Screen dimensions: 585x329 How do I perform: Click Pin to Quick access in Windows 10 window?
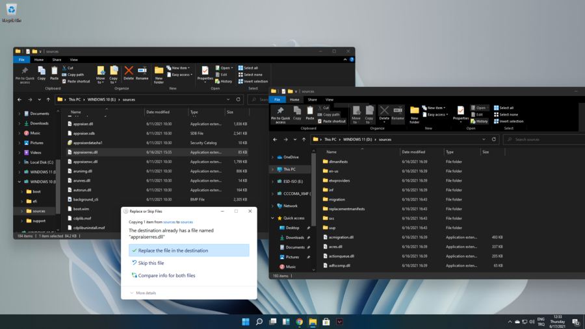click(25, 74)
